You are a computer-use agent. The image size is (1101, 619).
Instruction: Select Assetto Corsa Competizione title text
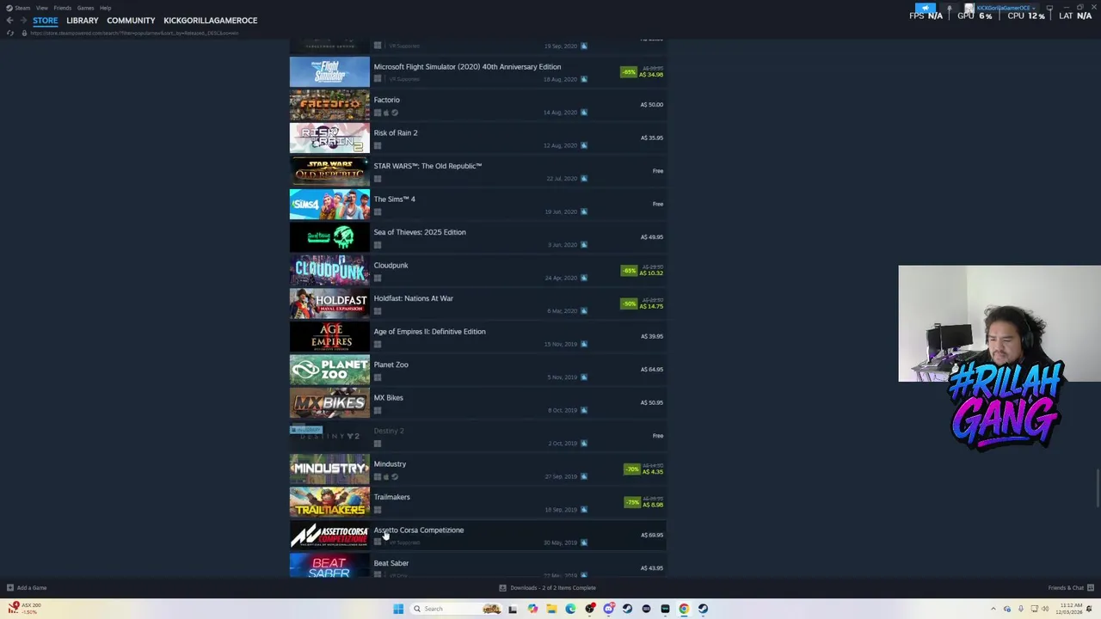coord(418,530)
